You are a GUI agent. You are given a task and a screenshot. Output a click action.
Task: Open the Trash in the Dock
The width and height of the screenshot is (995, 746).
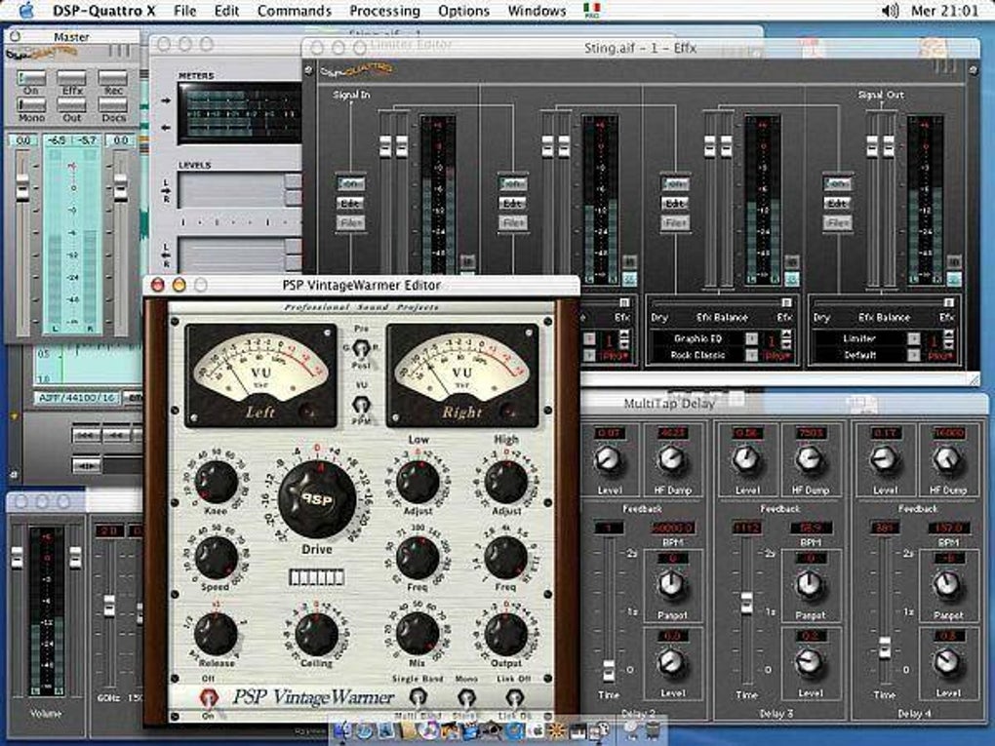coord(653,730)
